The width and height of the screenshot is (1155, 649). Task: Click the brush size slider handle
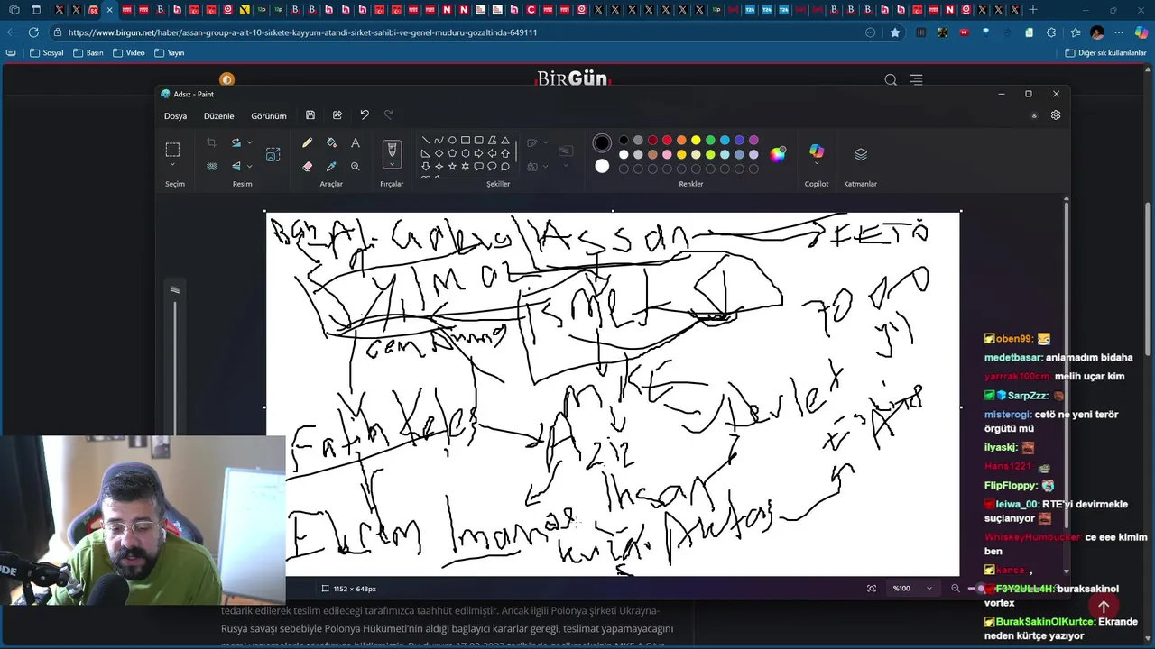175,290
